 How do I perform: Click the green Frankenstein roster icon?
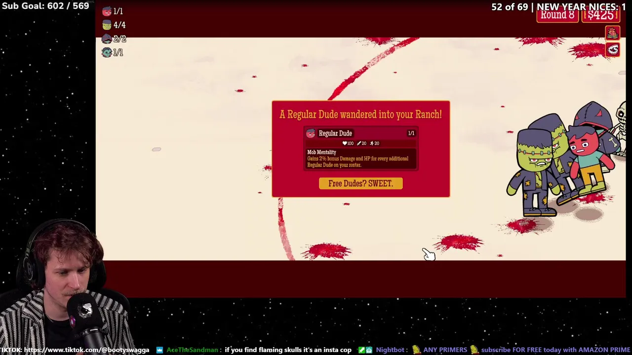[x=107, y=25]
